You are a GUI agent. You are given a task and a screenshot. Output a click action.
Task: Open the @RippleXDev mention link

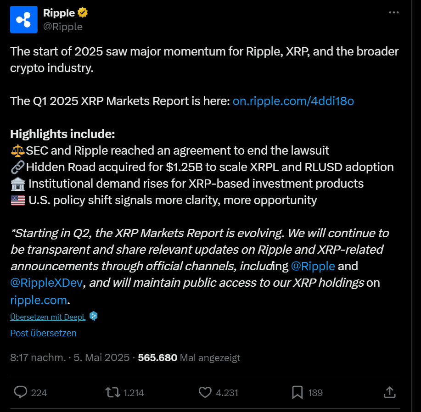pos(46,283)
